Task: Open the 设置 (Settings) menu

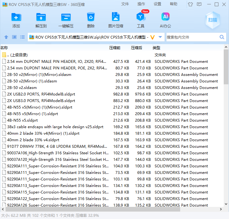Action: [157, 4]
